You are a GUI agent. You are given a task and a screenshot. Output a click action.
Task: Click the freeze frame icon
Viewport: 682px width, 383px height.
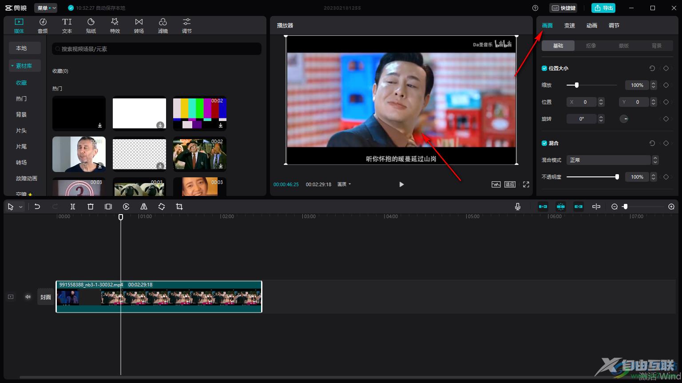pos(108,207)
